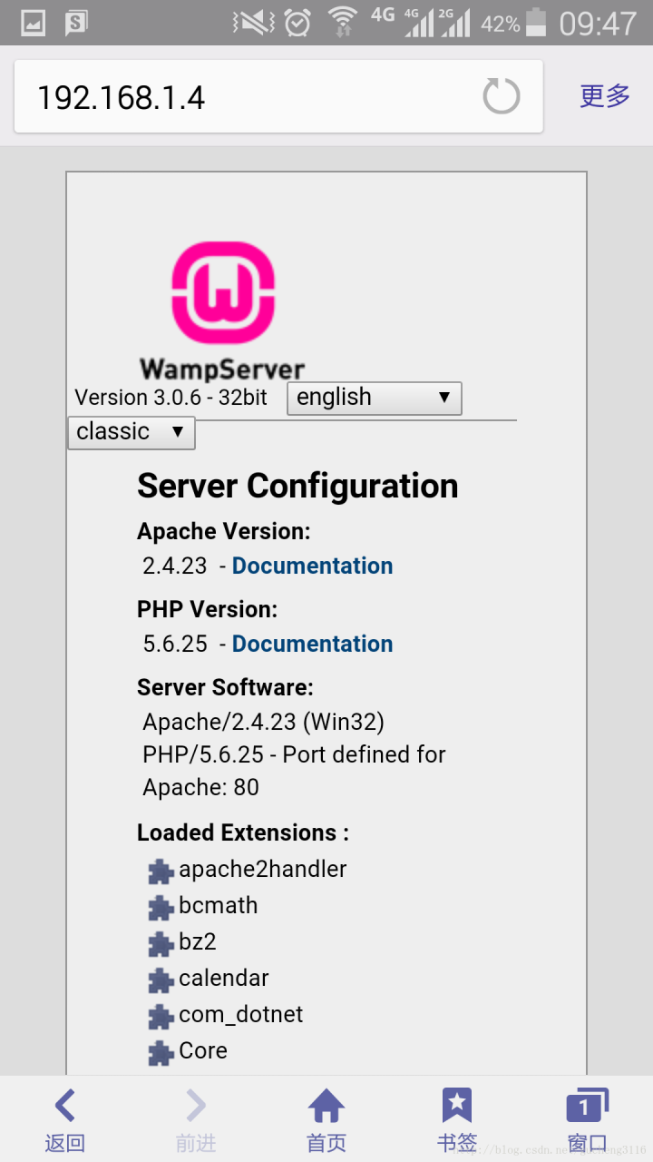Screen dimensions: 653x1162
Task: Open 书签 bookmarks
Action: coord(457,1120)
